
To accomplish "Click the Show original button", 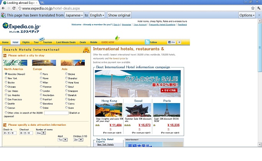I will click(119, 15).
